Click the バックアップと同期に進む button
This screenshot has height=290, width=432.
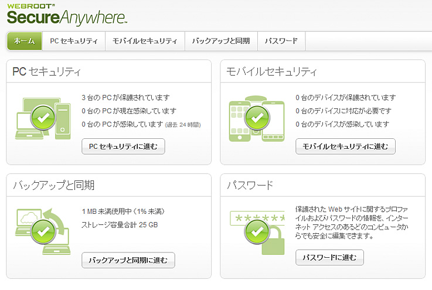(128, 260)
